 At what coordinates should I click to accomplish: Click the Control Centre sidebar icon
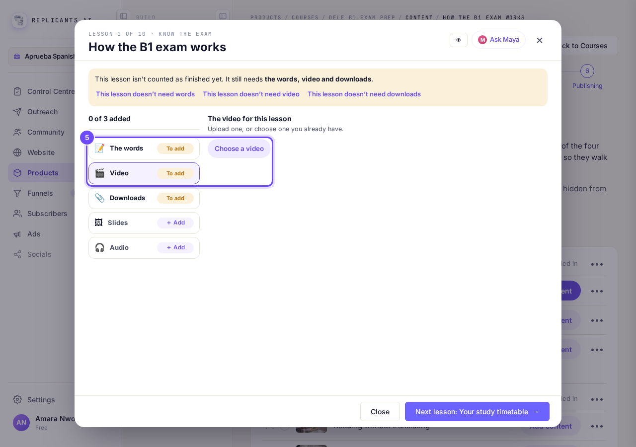17,91
